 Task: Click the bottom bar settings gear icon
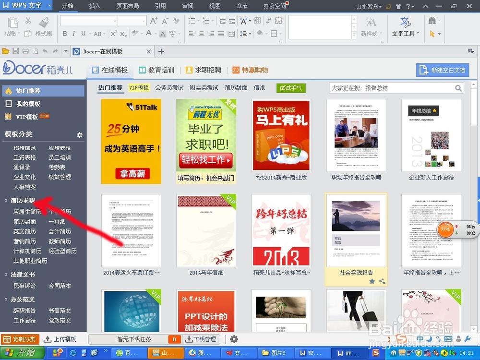pos(234,339)
